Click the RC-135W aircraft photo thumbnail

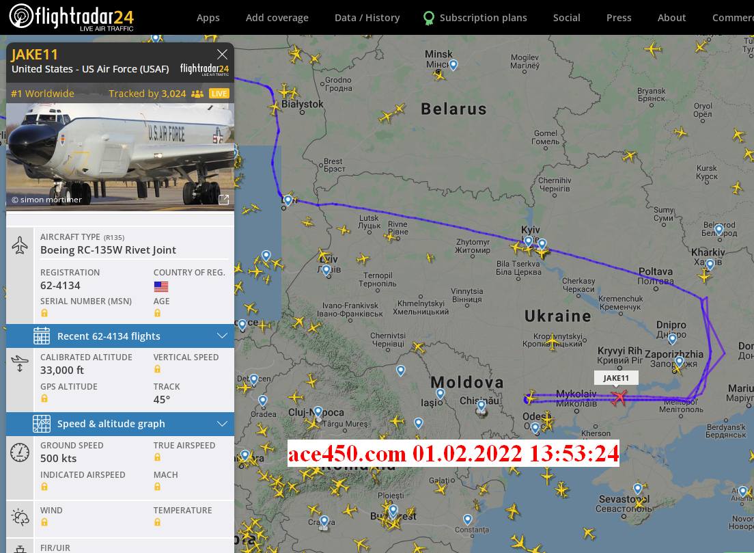tap(120, 157)
